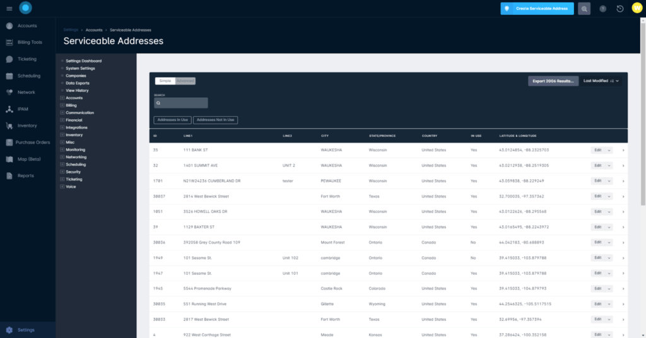Click the Scheduling sidebar icon
646x338 pixels.
coord(9,76)
